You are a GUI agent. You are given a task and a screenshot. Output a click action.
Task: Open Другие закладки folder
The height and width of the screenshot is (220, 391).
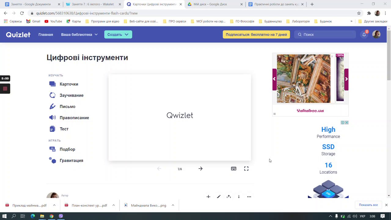pos(372,21)
